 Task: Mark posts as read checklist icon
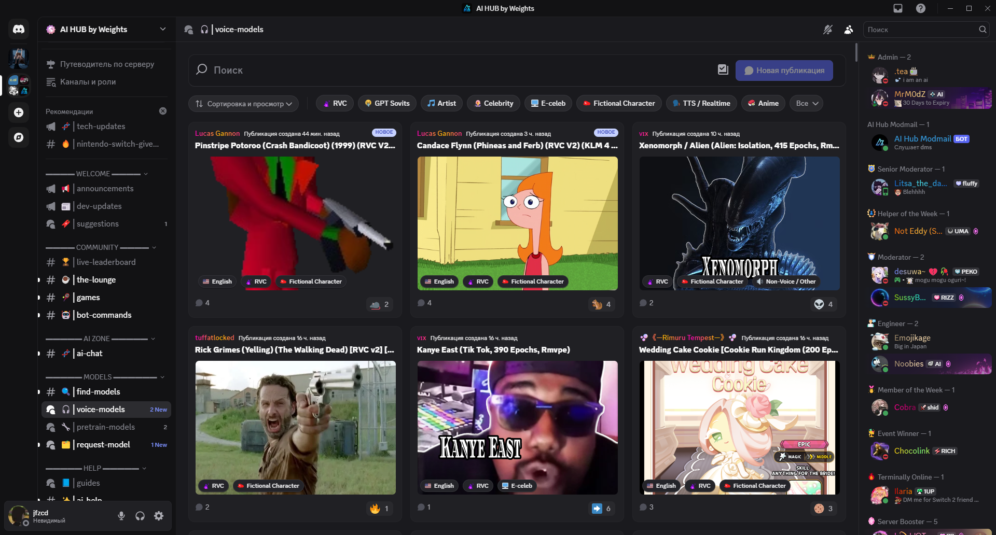point(723,69)
